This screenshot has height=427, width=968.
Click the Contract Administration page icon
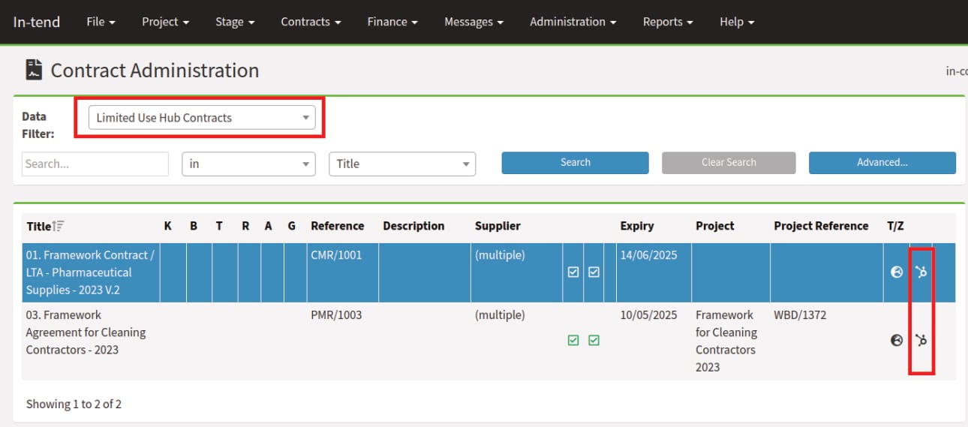34,71
